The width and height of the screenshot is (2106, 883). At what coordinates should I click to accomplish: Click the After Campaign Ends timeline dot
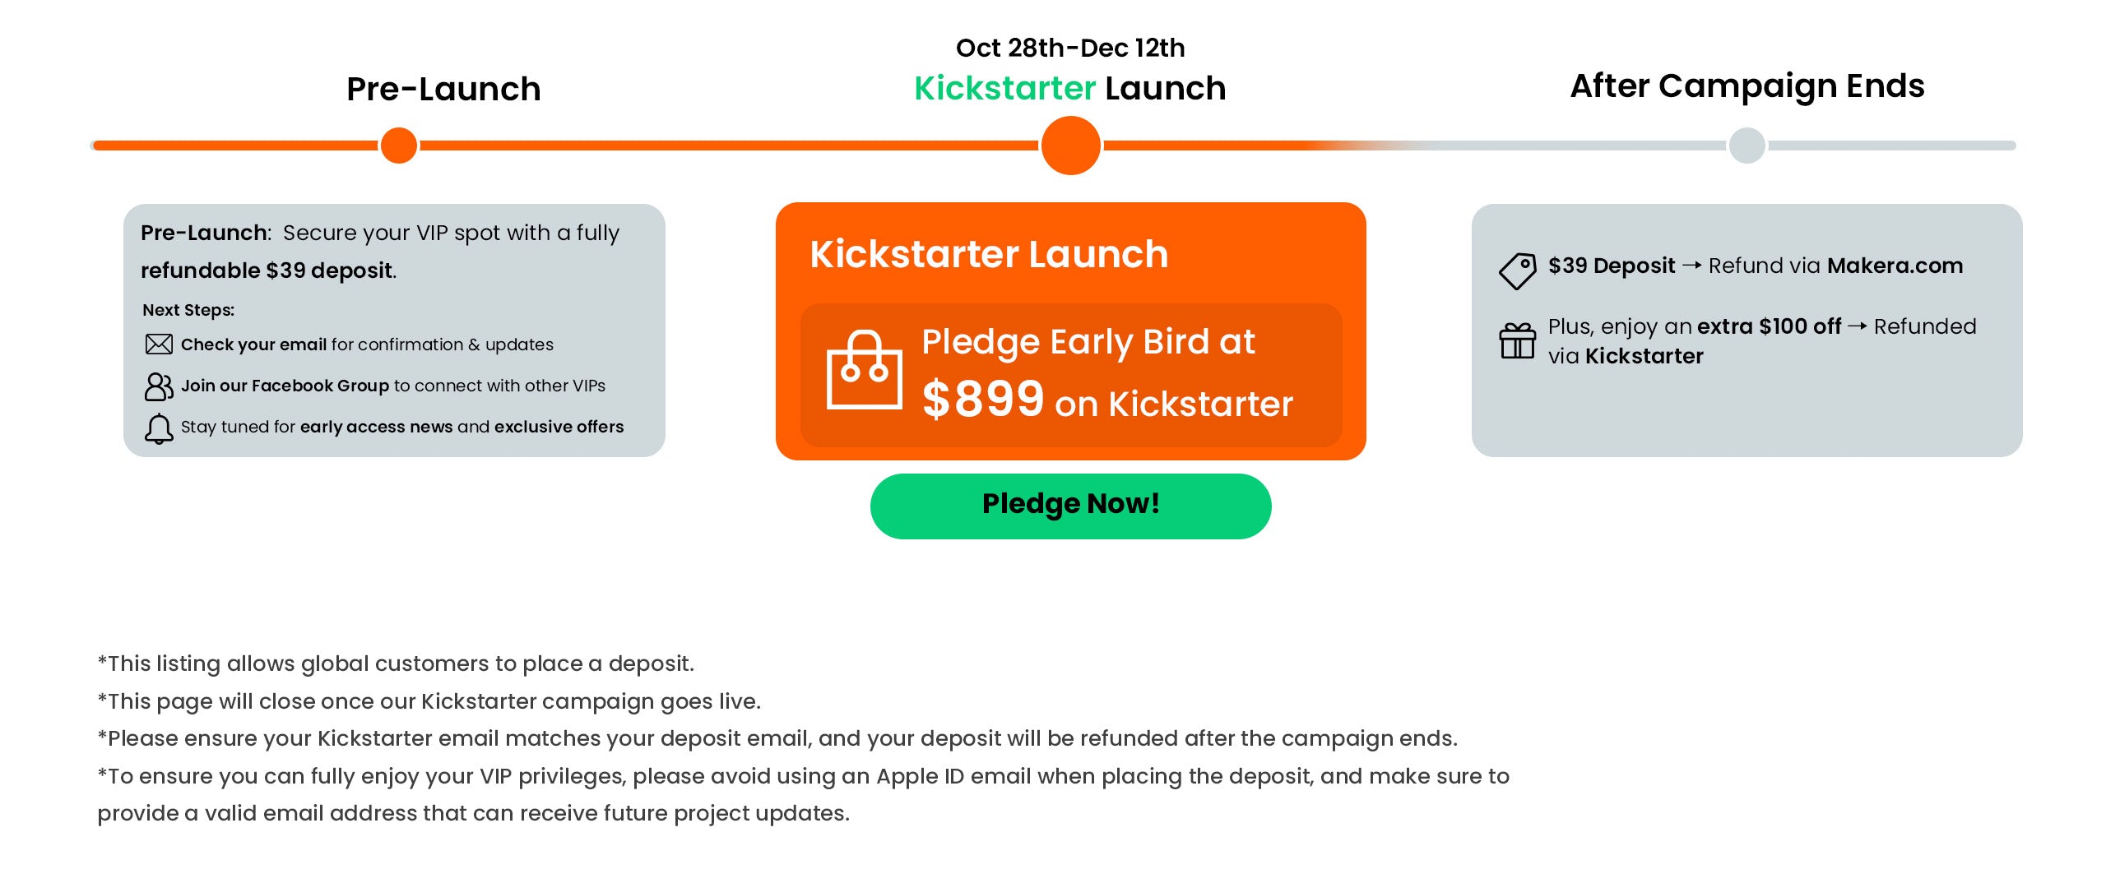point(1746,146)
